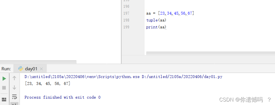The width and height of the screenshot is (275, 105).
Task: Click the Up the Stack Trace arrow
Action: (14, 78)
